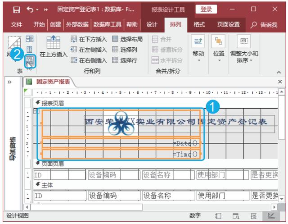288x224 pixels.
Task: Close the 固定资产报表 report tab
Action: click(x=280, y=82)
